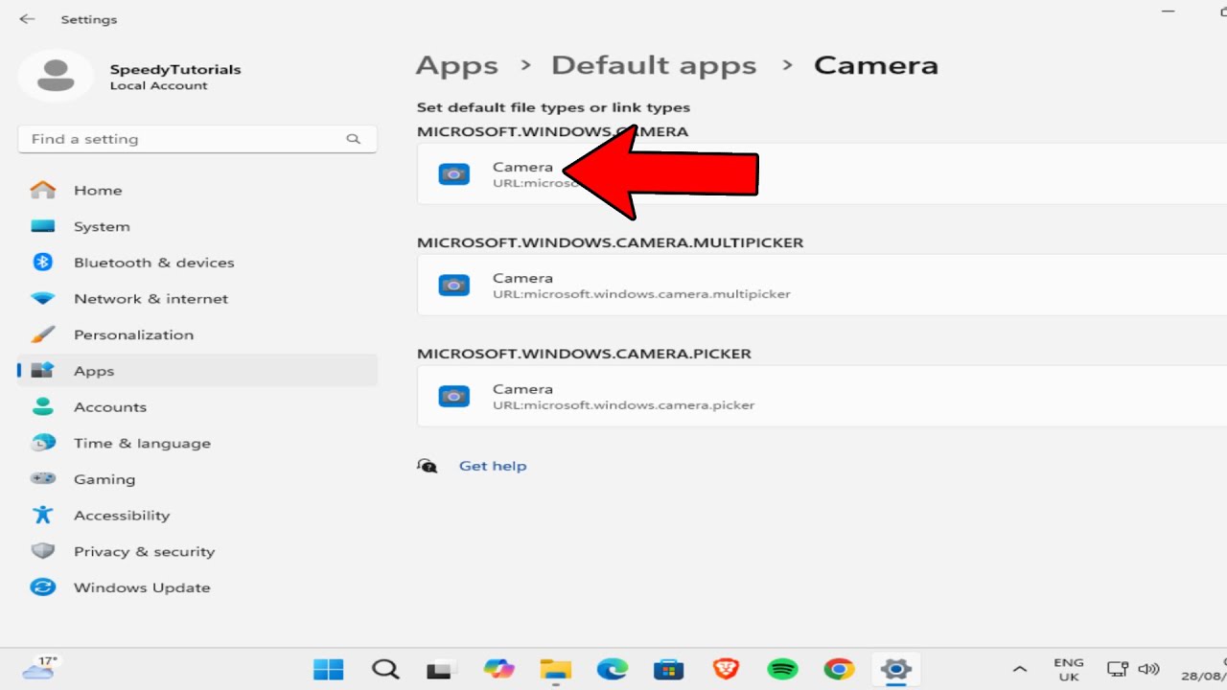Viewport: 1227px width, 690px height.
Task: Open Gaming settings
Action: [197, 479]
